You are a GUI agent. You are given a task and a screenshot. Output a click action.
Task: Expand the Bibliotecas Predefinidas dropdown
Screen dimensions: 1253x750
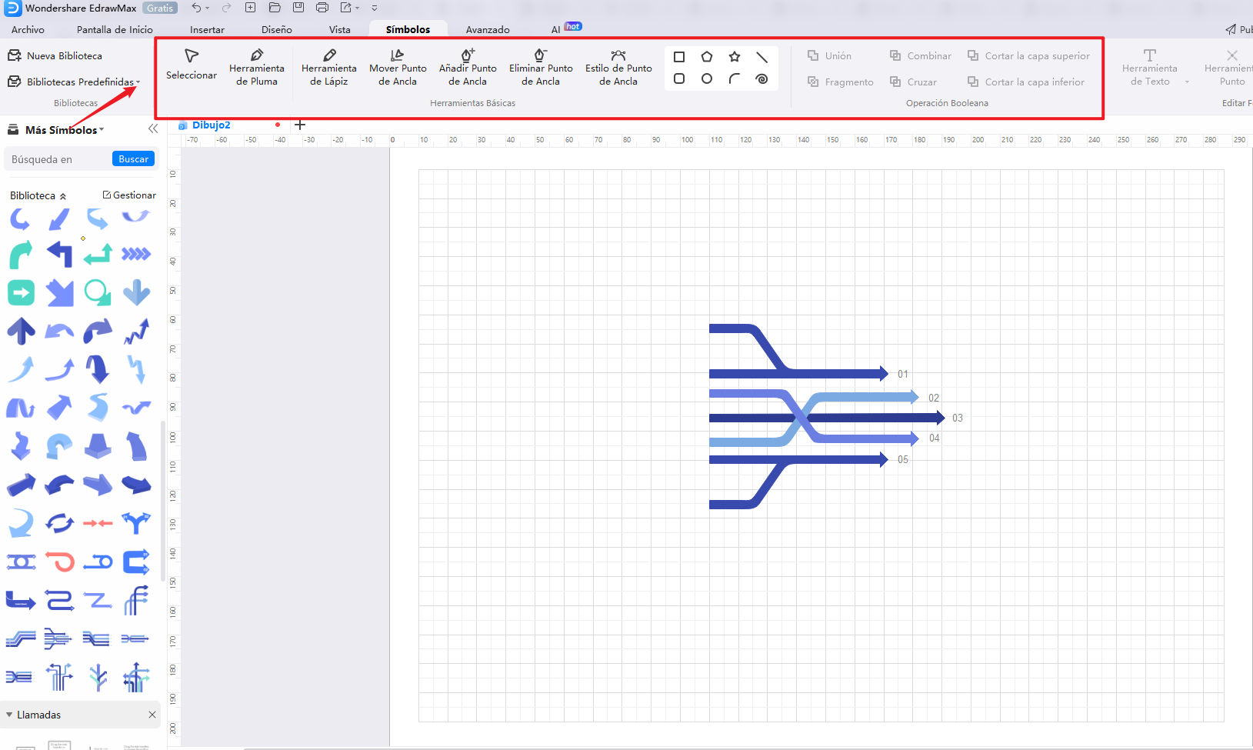[138, 81]
